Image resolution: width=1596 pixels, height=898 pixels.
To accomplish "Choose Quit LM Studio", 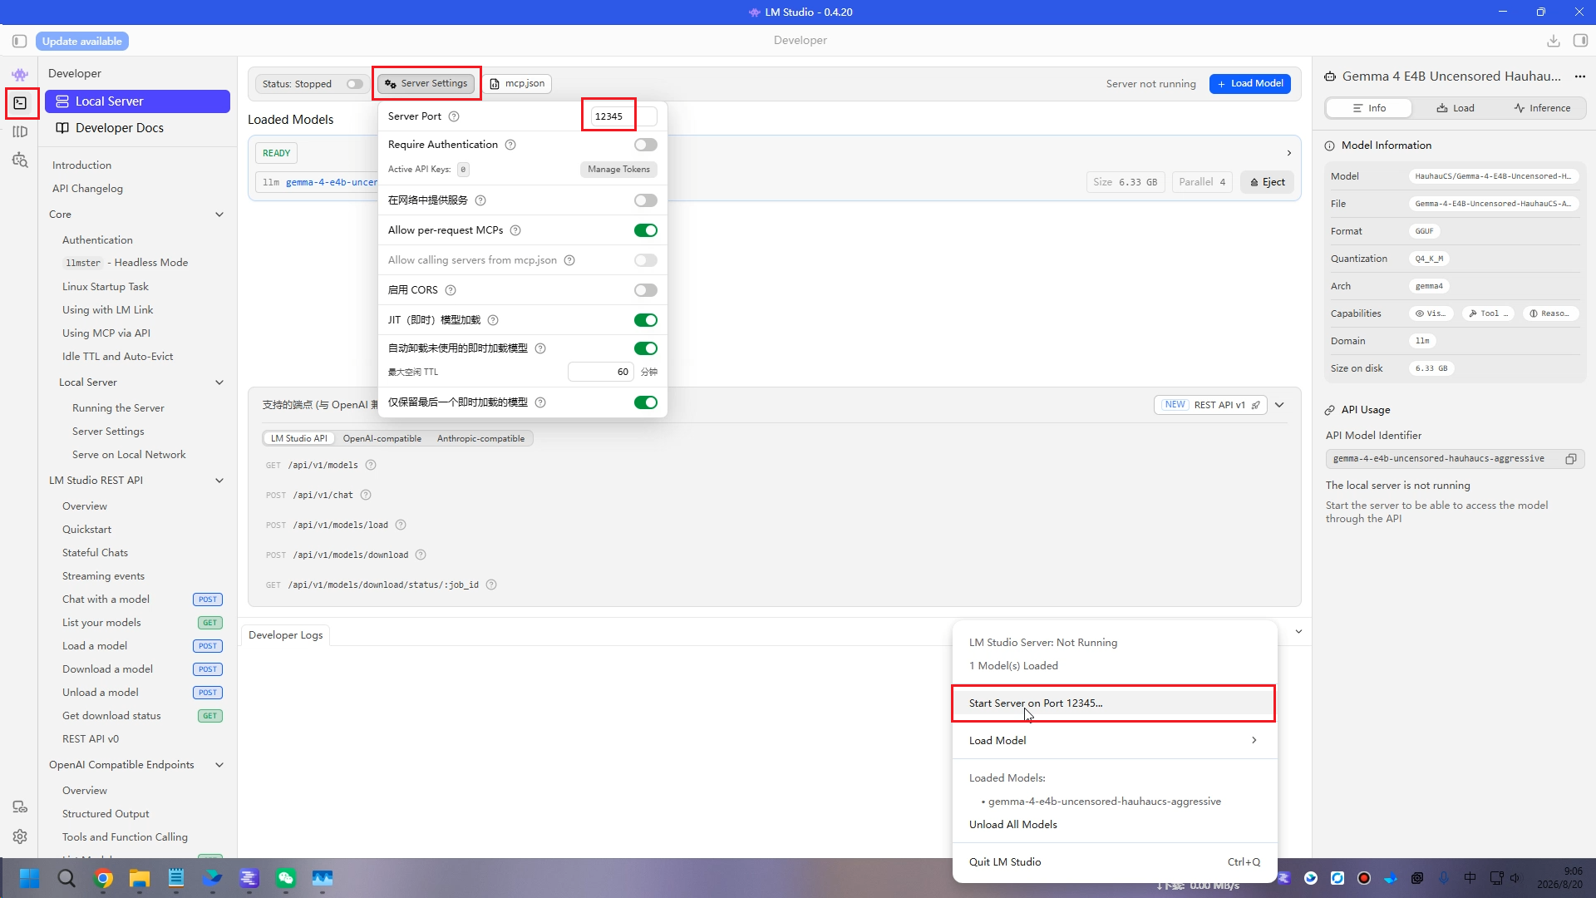I will (x=1113, y=862).
